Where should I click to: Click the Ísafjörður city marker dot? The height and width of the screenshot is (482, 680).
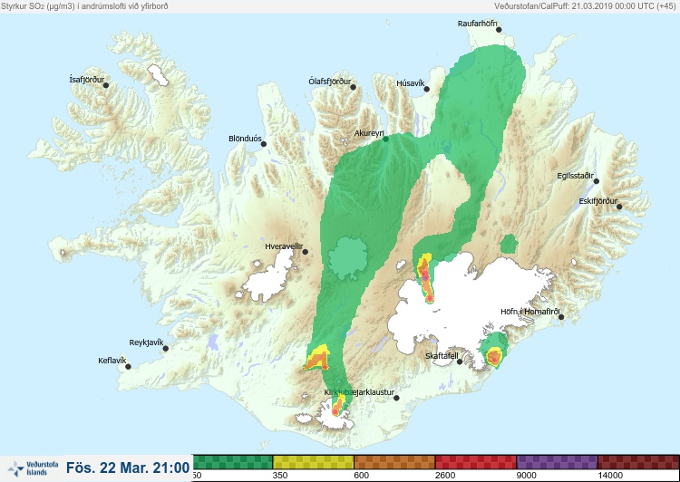(x=106, y=85)
